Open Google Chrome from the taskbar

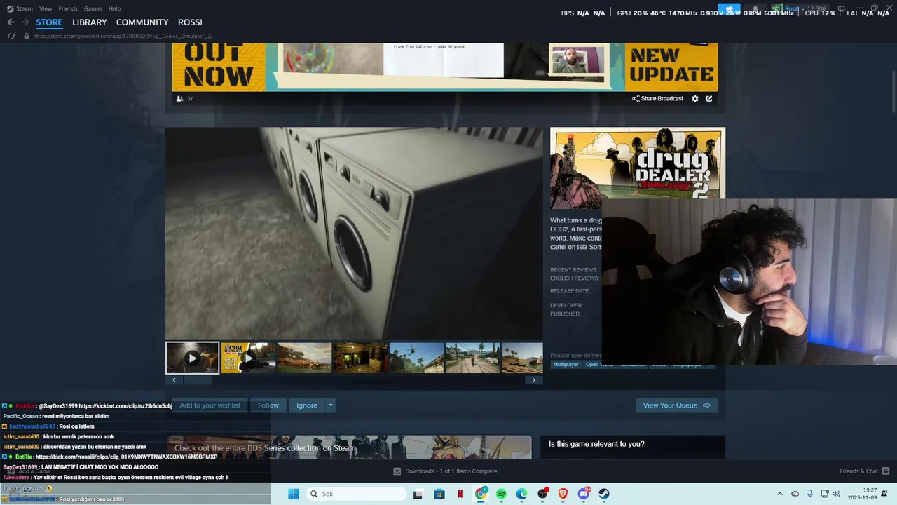tap(481, 494)
